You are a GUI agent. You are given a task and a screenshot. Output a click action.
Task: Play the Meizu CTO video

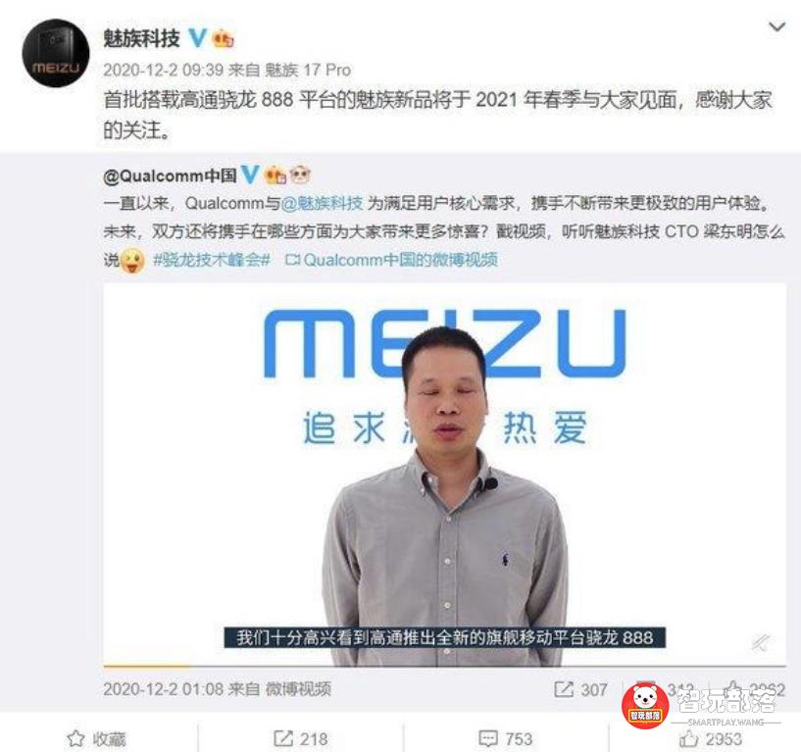[444, 475]
